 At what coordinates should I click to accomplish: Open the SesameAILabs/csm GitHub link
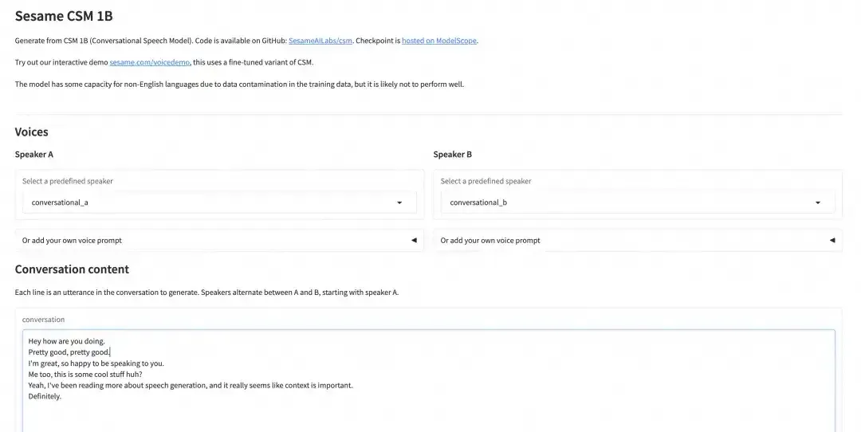tap(320, 41)
